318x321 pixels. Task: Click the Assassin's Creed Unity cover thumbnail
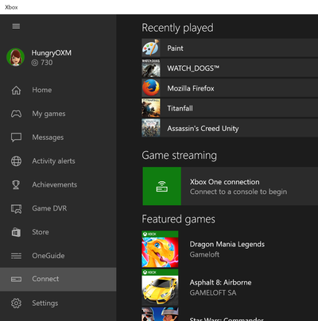151,128
